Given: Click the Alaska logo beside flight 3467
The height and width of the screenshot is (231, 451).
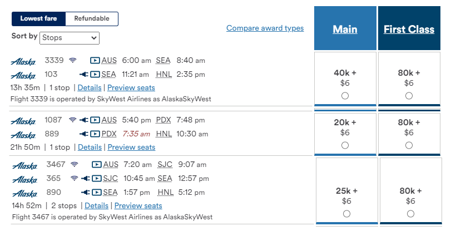Looking at the screenshot, I should click(24, 166).
